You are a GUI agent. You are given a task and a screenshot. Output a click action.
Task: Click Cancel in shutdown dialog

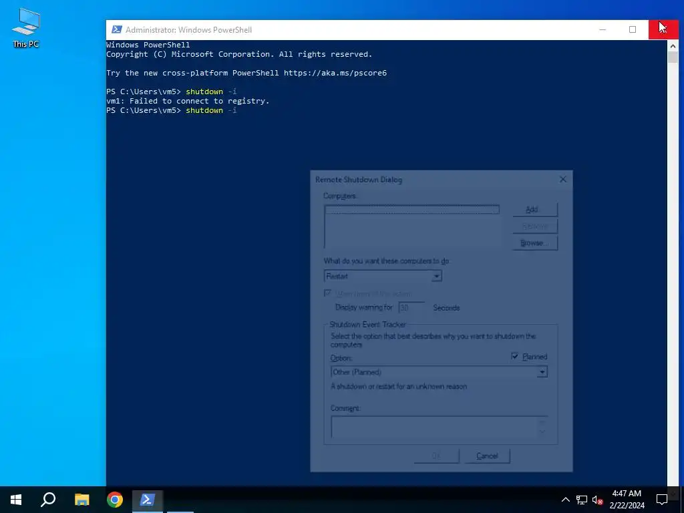[487, 456]
